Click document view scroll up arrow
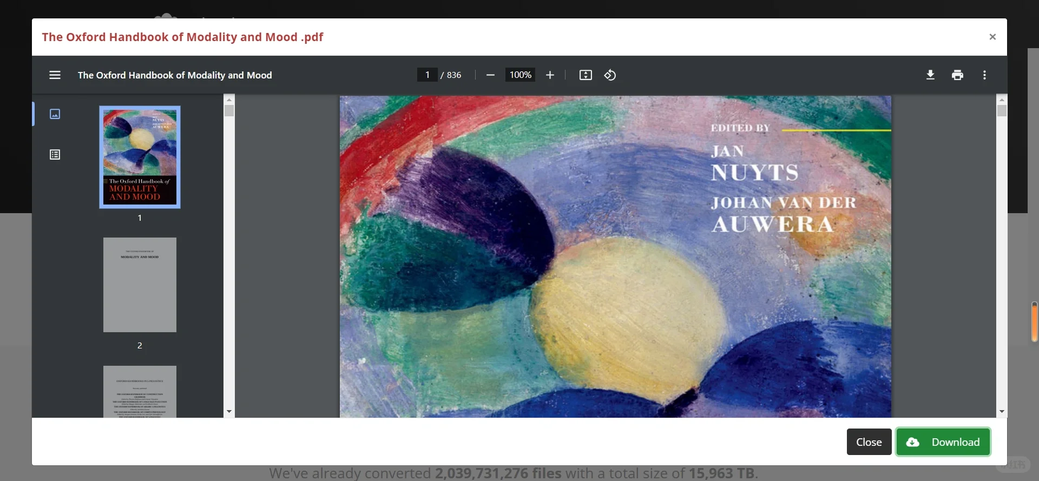 point(1002,100)
